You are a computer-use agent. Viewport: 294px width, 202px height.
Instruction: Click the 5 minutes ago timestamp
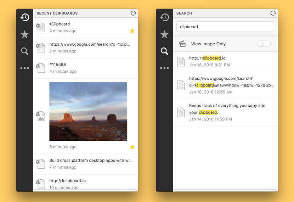click(63, 147)
